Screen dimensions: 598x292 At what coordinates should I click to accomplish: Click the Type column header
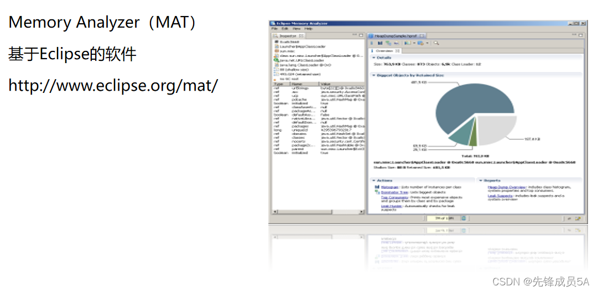pos(282,84)
